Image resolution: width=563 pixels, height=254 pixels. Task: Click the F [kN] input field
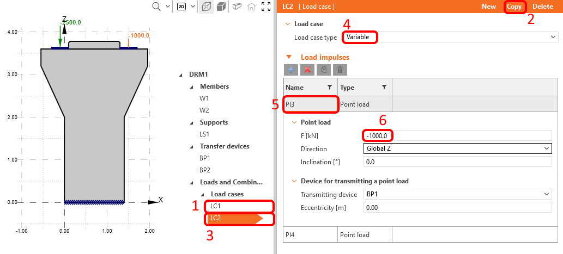(x=458, y=135)
